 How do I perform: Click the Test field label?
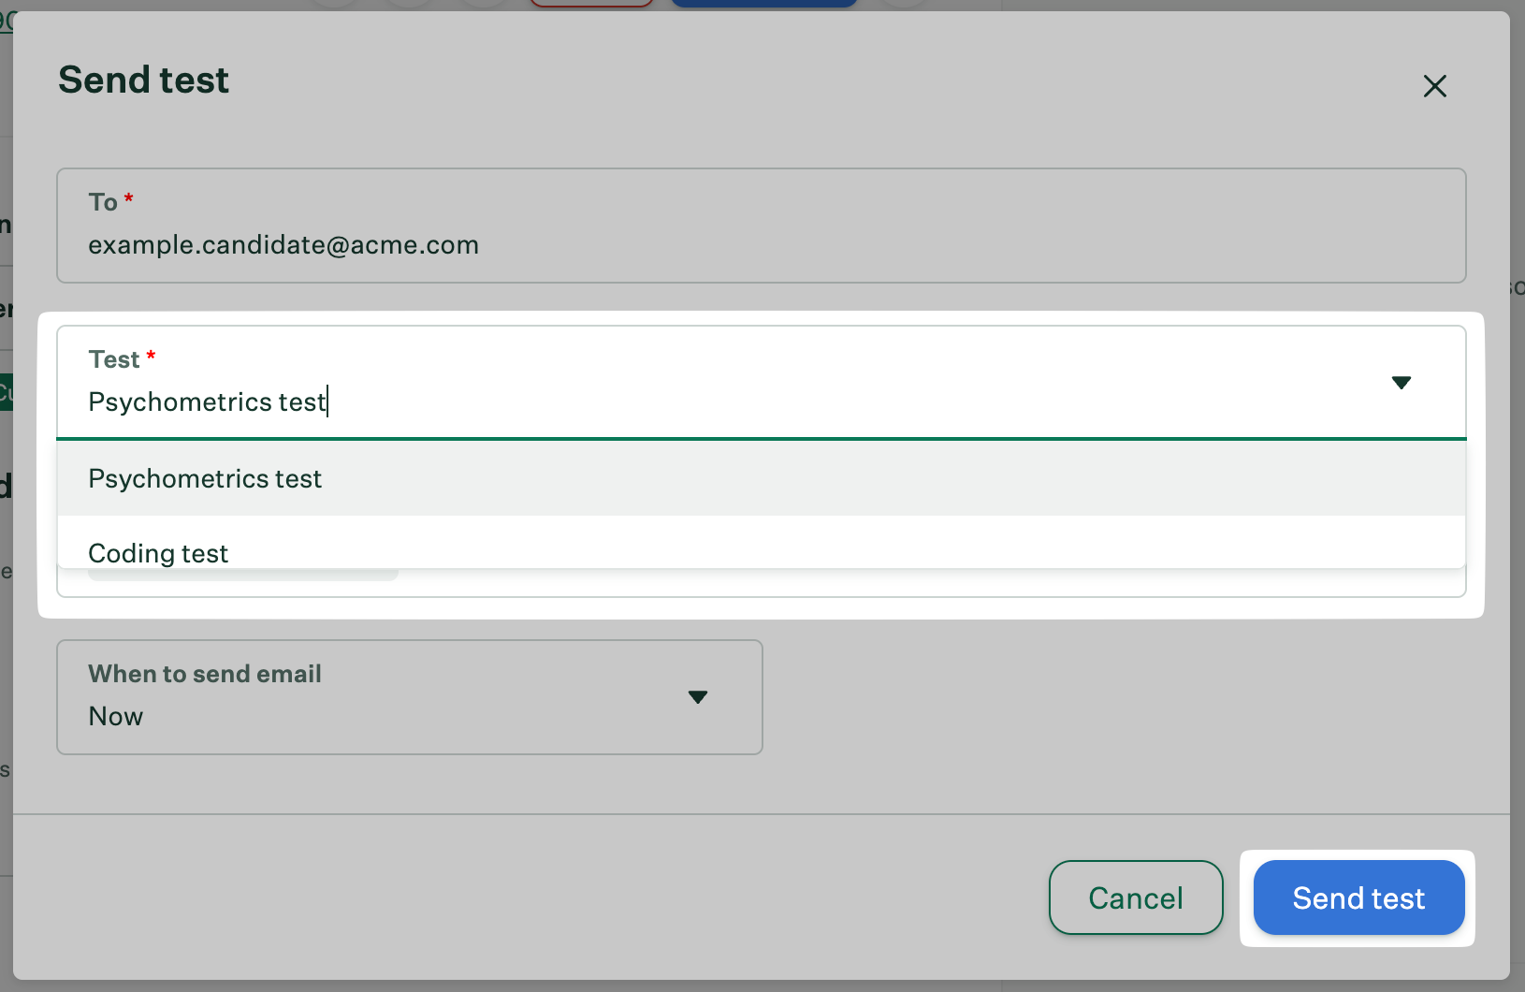pyautogui.click(x=114, y=359)
